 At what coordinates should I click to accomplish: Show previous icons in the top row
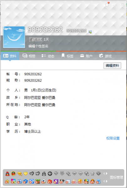(104, 174)
